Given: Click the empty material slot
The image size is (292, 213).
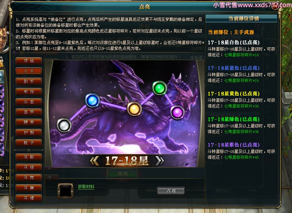Looking at the screenshot, I should [x=65, y=191].
